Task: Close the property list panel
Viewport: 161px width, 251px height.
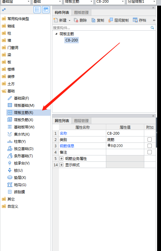Action: click(x=153, y=116)
